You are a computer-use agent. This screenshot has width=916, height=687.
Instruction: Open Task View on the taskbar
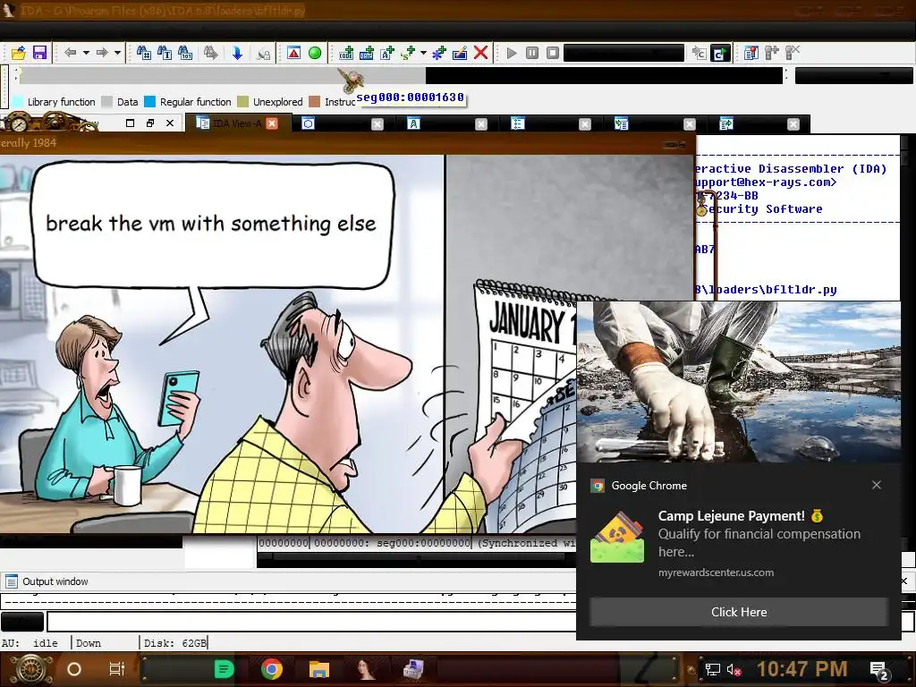[x=117, y=669]
